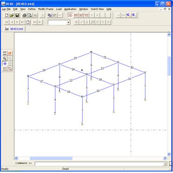The image size is (173, 173).
Task: Click the horizontal scrollbar thumb
Action: [x=51, y=158]
